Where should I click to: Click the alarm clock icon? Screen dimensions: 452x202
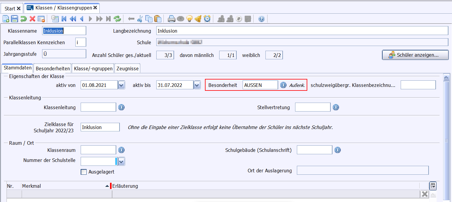point(207,19)
